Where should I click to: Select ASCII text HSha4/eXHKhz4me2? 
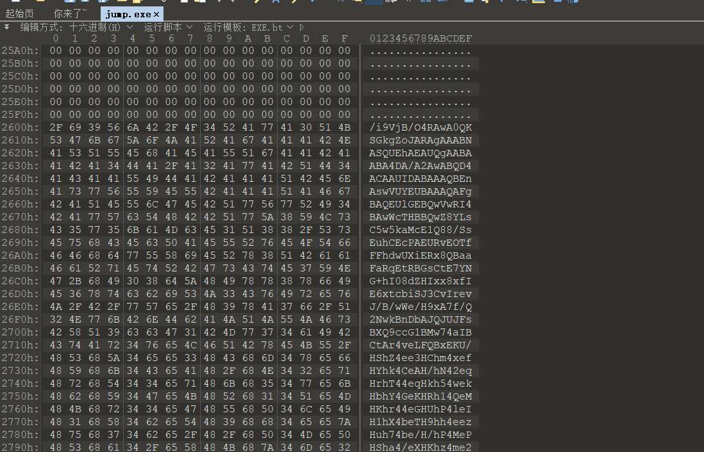click(421, 448)
